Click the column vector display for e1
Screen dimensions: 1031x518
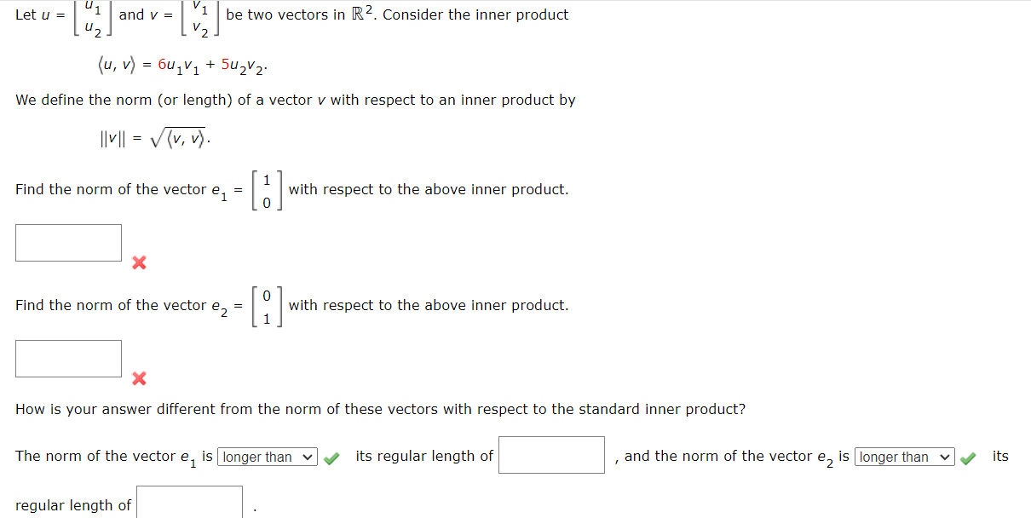(268, 189)
